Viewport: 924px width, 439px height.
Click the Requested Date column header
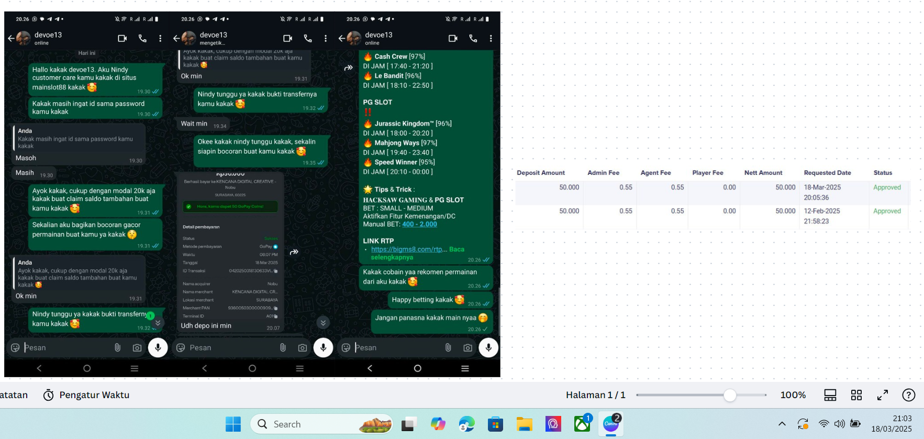(827, 173)
